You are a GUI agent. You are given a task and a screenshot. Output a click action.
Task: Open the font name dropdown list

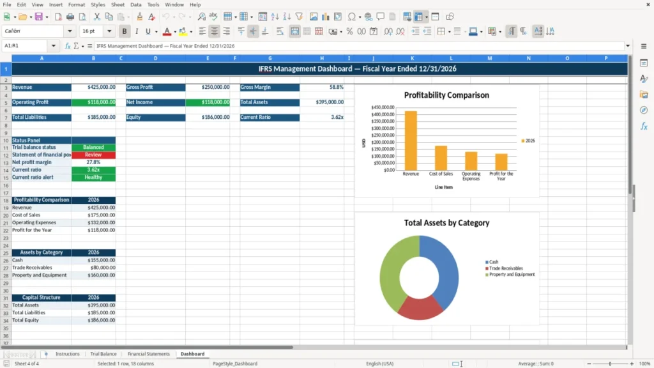70,31
